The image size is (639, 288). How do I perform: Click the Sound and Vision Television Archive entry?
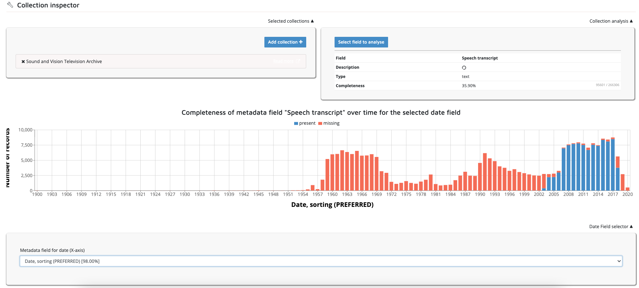64,62
